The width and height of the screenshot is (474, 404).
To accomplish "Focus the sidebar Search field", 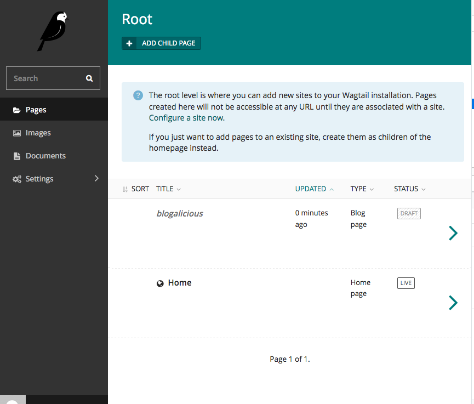I will pyautogui.click(x=53, y=78).
